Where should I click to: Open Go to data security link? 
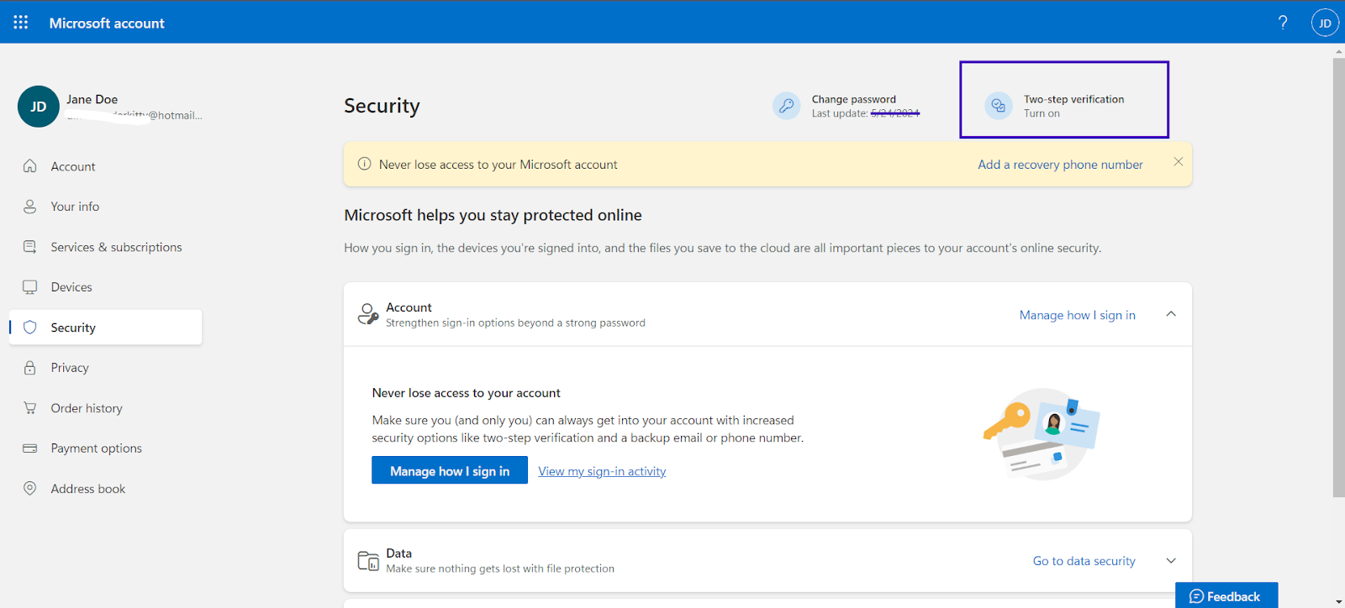coord(1084,561)
